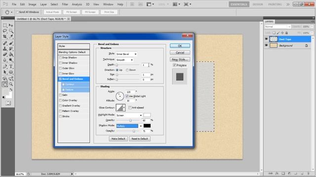316x177 pixels.
Task: Enable the Inner Shadow checkbox
Action: (x=60, y=63)
